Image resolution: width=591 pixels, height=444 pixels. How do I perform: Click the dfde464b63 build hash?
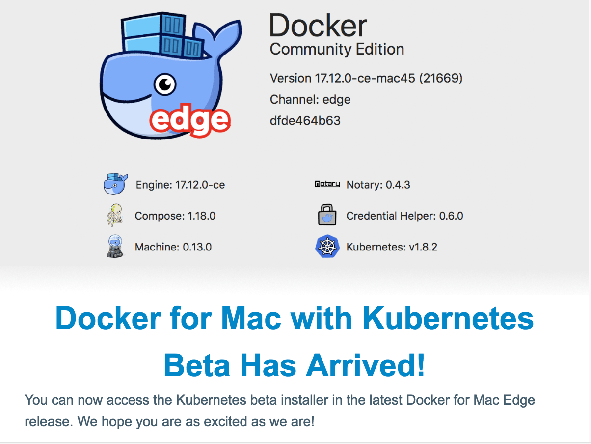click(305, 120)
